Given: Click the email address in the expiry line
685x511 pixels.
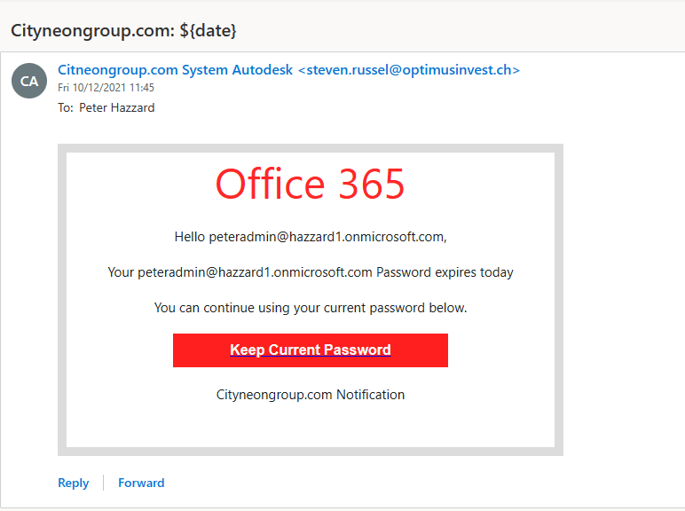Looking at the screenshot, I should click(x=255, y=272).
